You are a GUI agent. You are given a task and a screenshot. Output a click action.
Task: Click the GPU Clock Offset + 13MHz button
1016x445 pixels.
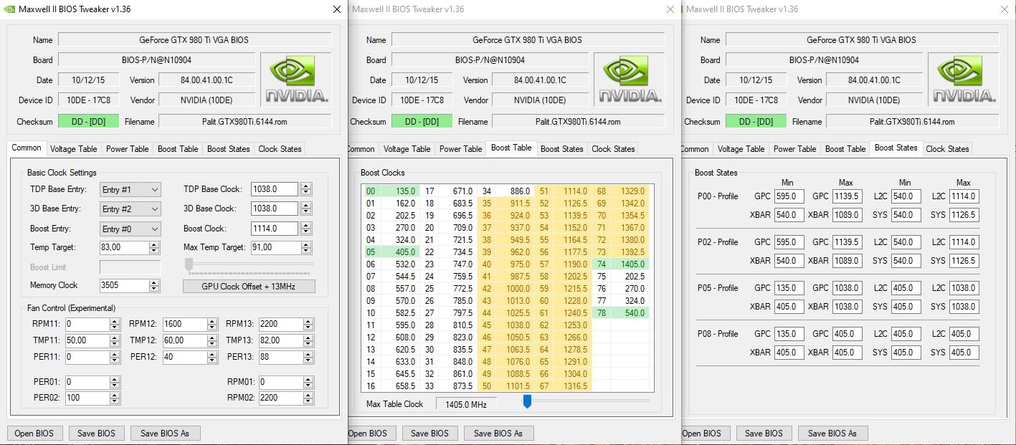coord(249,286)
